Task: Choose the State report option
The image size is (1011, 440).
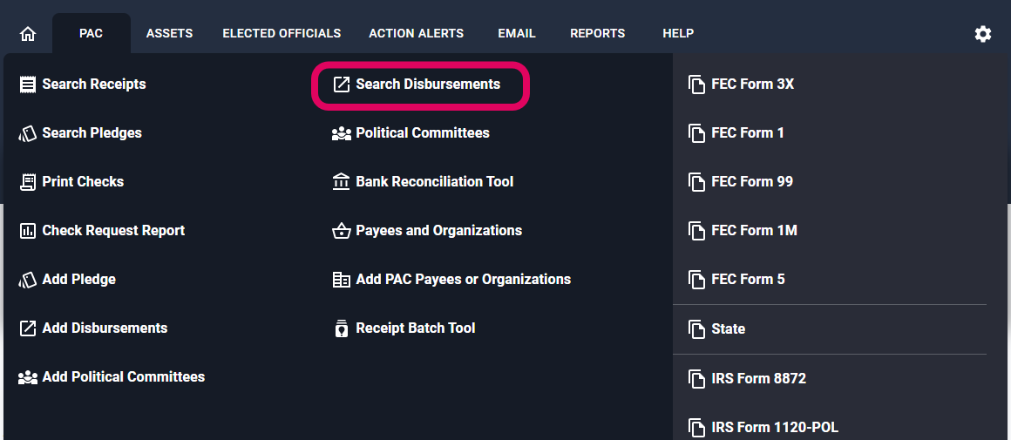Action: click(x=728, y=329)
